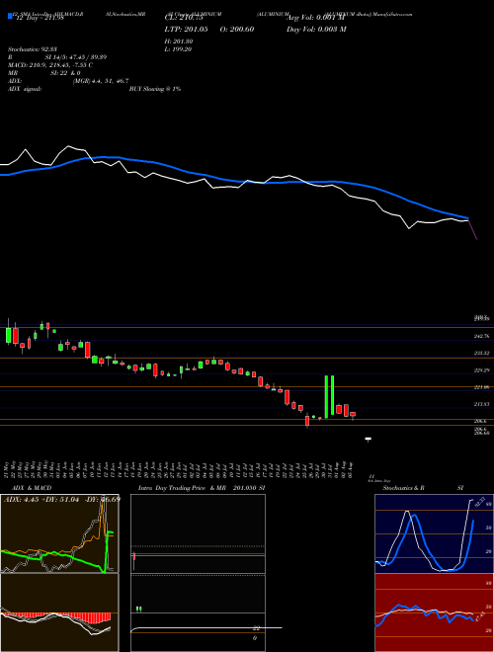This screenshot has height=652, width=494.
Task: Click the 'BUY Slowing @ 1%' signal text
Action: pos(155,89)
